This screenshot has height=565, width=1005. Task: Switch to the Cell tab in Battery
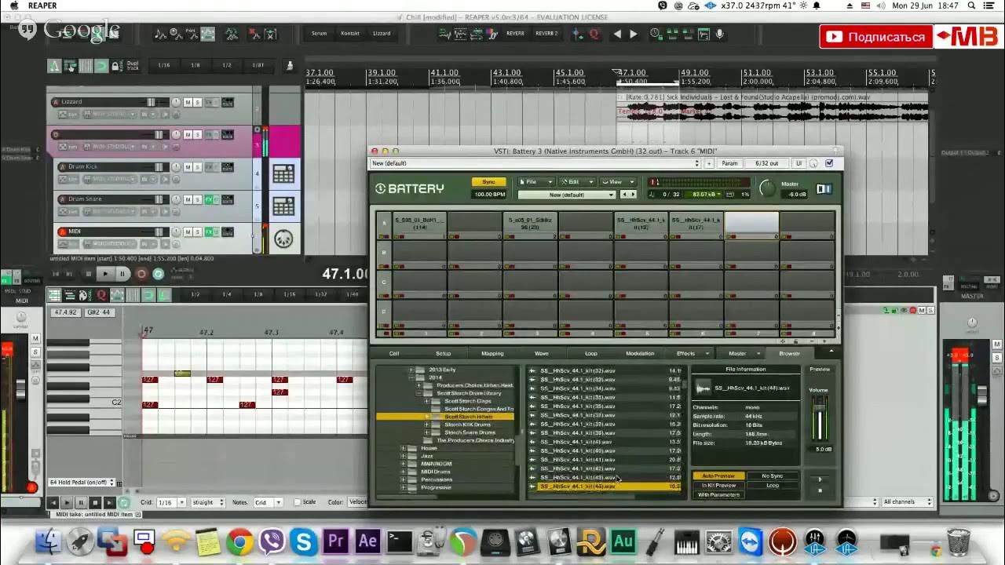click(394, 354)
